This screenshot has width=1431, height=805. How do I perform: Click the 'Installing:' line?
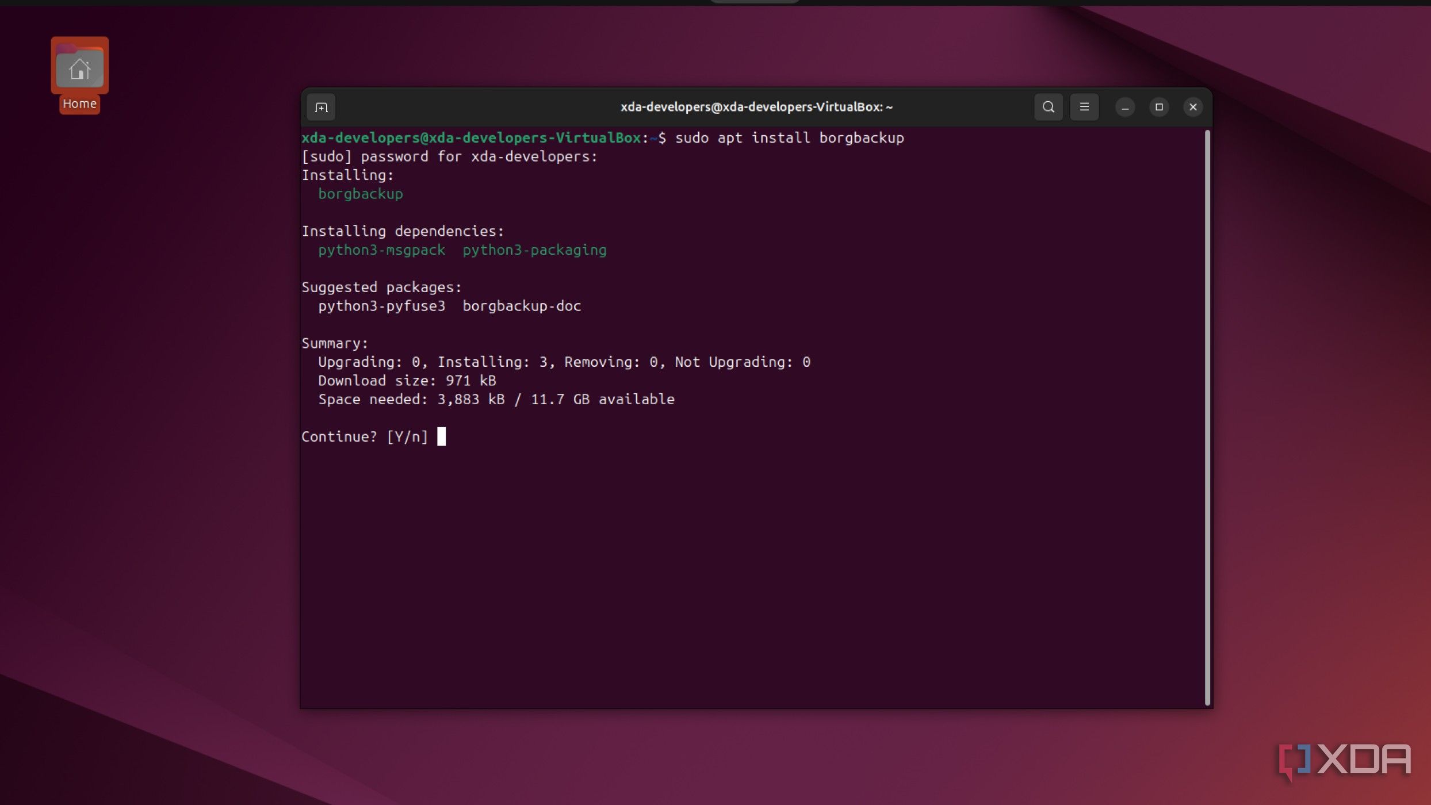347,175
